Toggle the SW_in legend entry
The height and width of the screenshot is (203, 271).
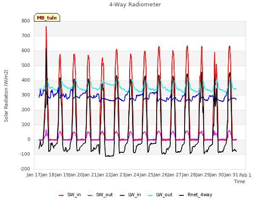coord(69,195)
